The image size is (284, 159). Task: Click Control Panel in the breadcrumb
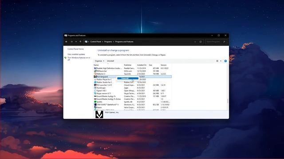pyautogui.click(x=96, y=42)
